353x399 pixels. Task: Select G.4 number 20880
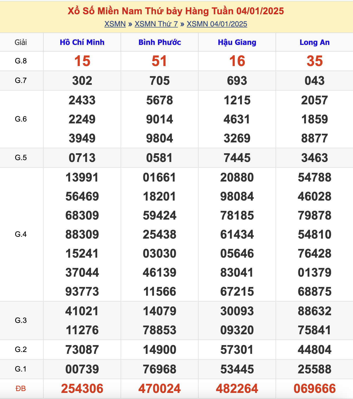pos(237,177)
